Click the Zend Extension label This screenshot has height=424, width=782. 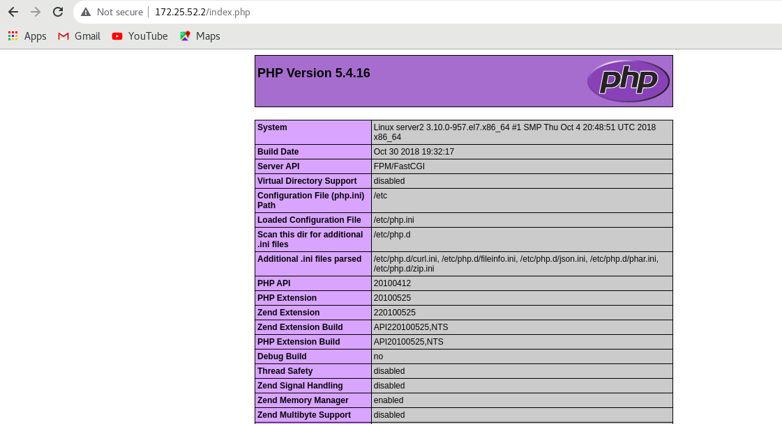[x=288, y=313]
